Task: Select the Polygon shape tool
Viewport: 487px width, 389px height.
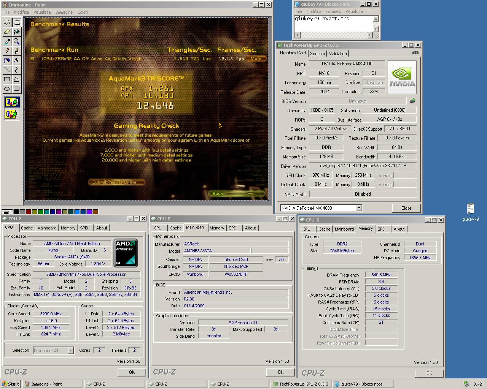Action: (16, 79)
